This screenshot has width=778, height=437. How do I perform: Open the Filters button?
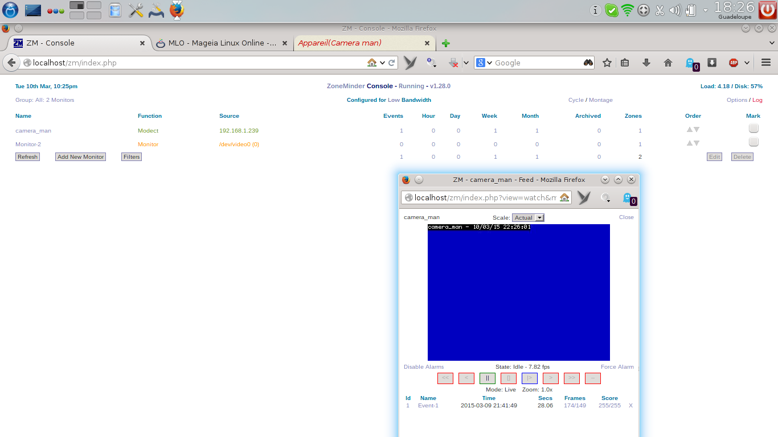pyautogui.click(x=132, y=156)
